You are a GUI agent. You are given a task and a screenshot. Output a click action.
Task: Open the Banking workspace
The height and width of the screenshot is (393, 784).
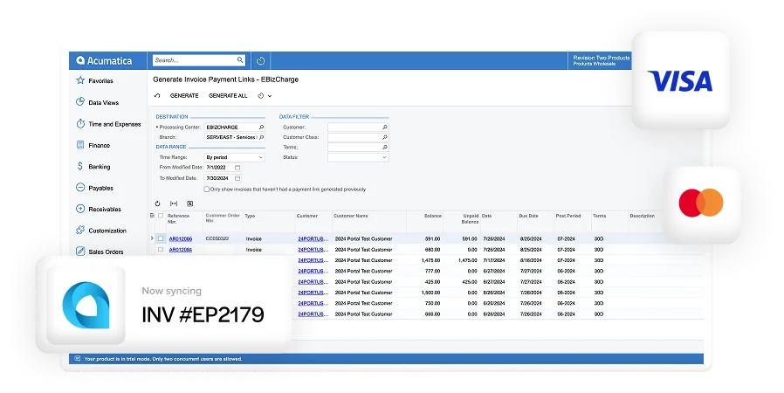click(99, 167)
